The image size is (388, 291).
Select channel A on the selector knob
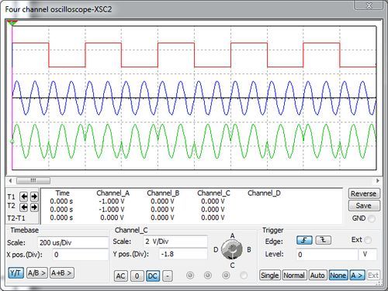[232, 235]
